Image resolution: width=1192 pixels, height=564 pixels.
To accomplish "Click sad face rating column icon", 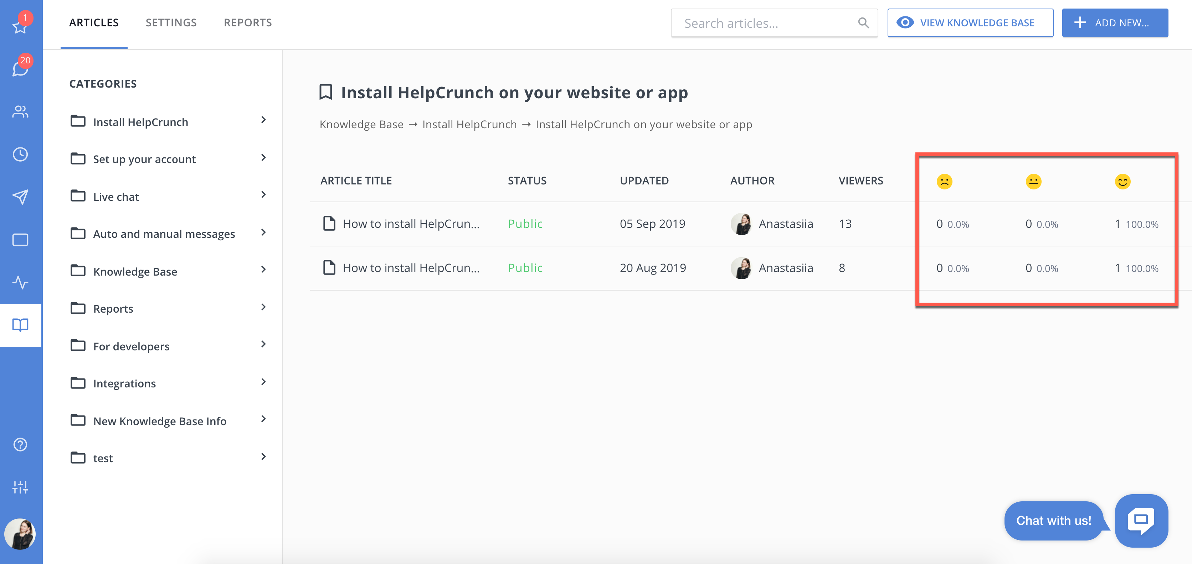I will click(944, 181).
